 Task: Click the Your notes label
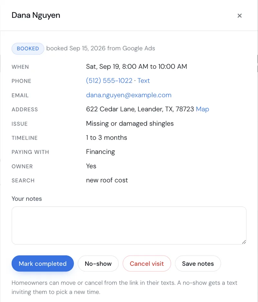coord(27,198)
